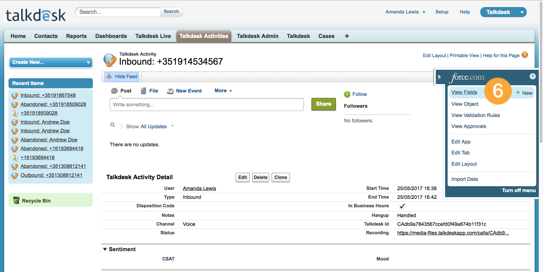Viewport: 543px width, 272px height.
Task: Open the More feed options dropdown
Action: coord(223,91)
